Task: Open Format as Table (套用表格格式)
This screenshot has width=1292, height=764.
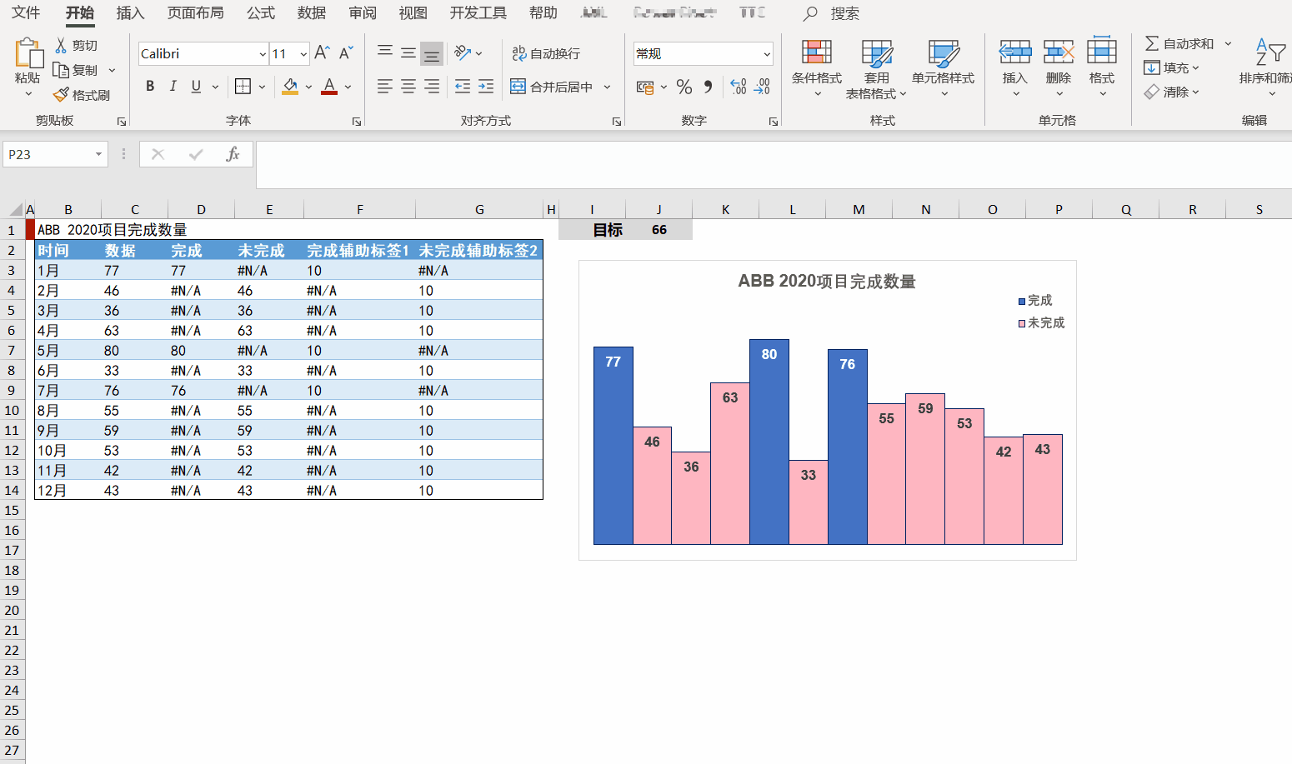Action: click(876, 67)
